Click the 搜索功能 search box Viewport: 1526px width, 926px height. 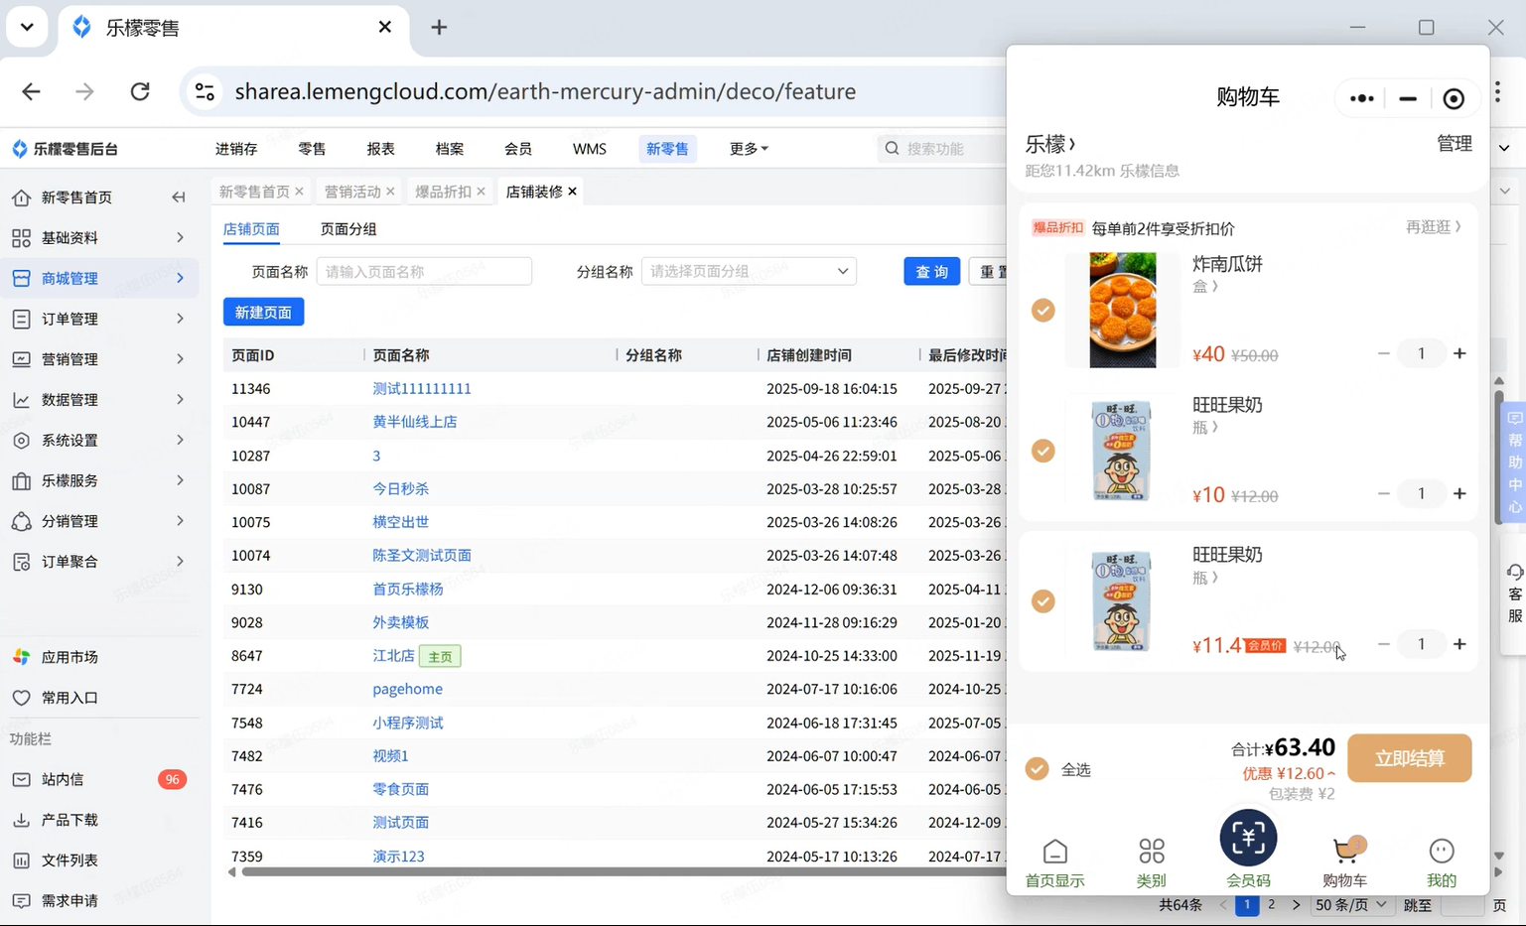coord(943,149)
